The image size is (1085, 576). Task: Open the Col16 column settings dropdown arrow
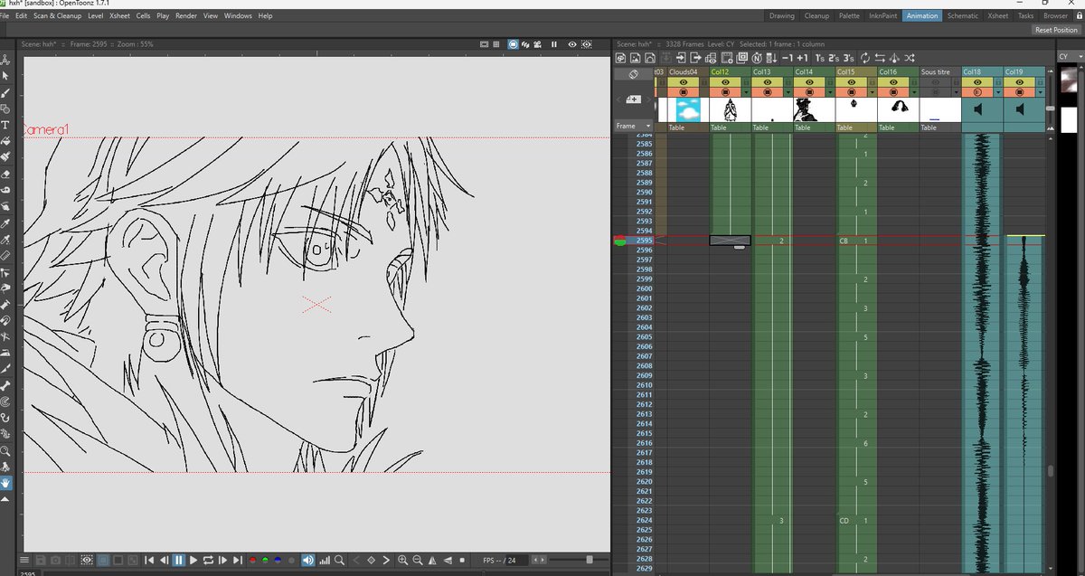point(914,91)
